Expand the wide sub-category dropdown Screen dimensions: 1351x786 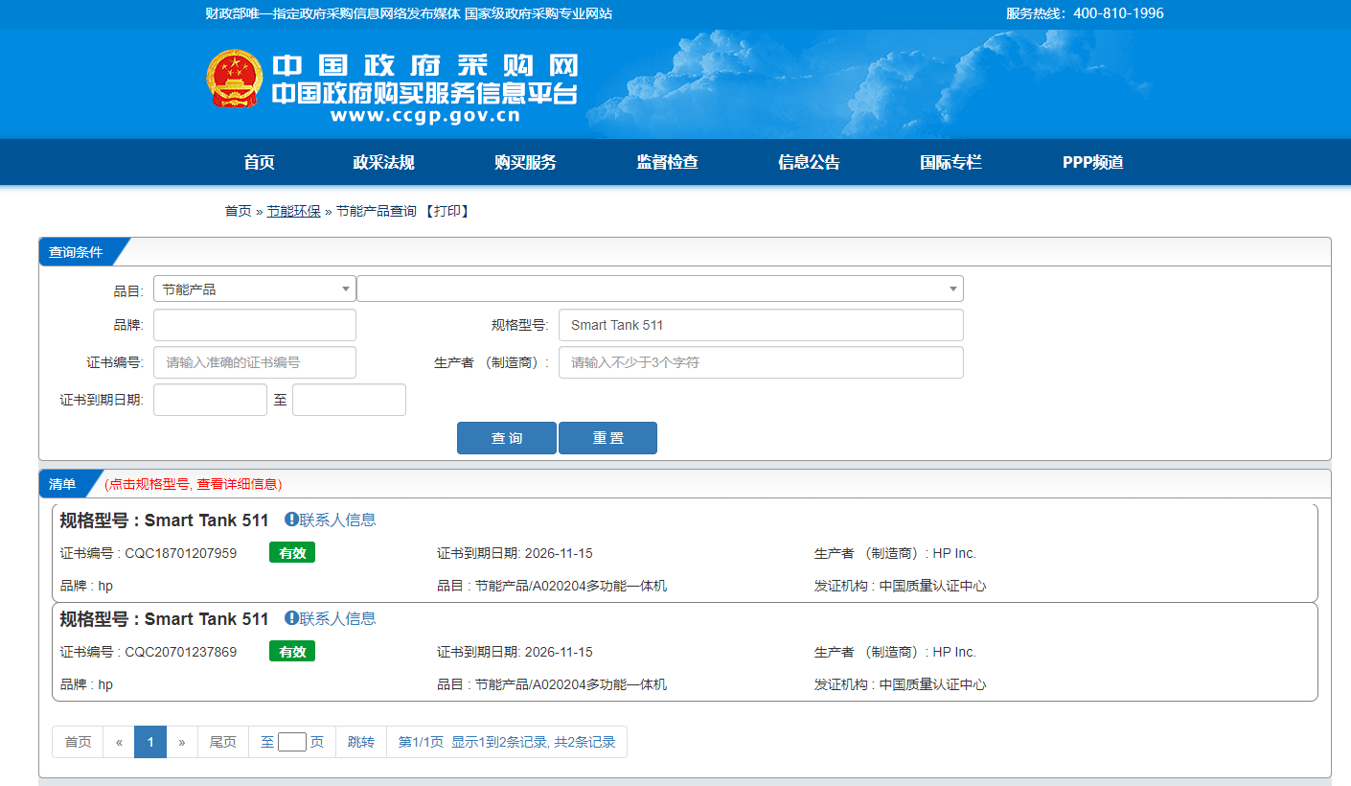pyautogui.click(x=659, y=289)
